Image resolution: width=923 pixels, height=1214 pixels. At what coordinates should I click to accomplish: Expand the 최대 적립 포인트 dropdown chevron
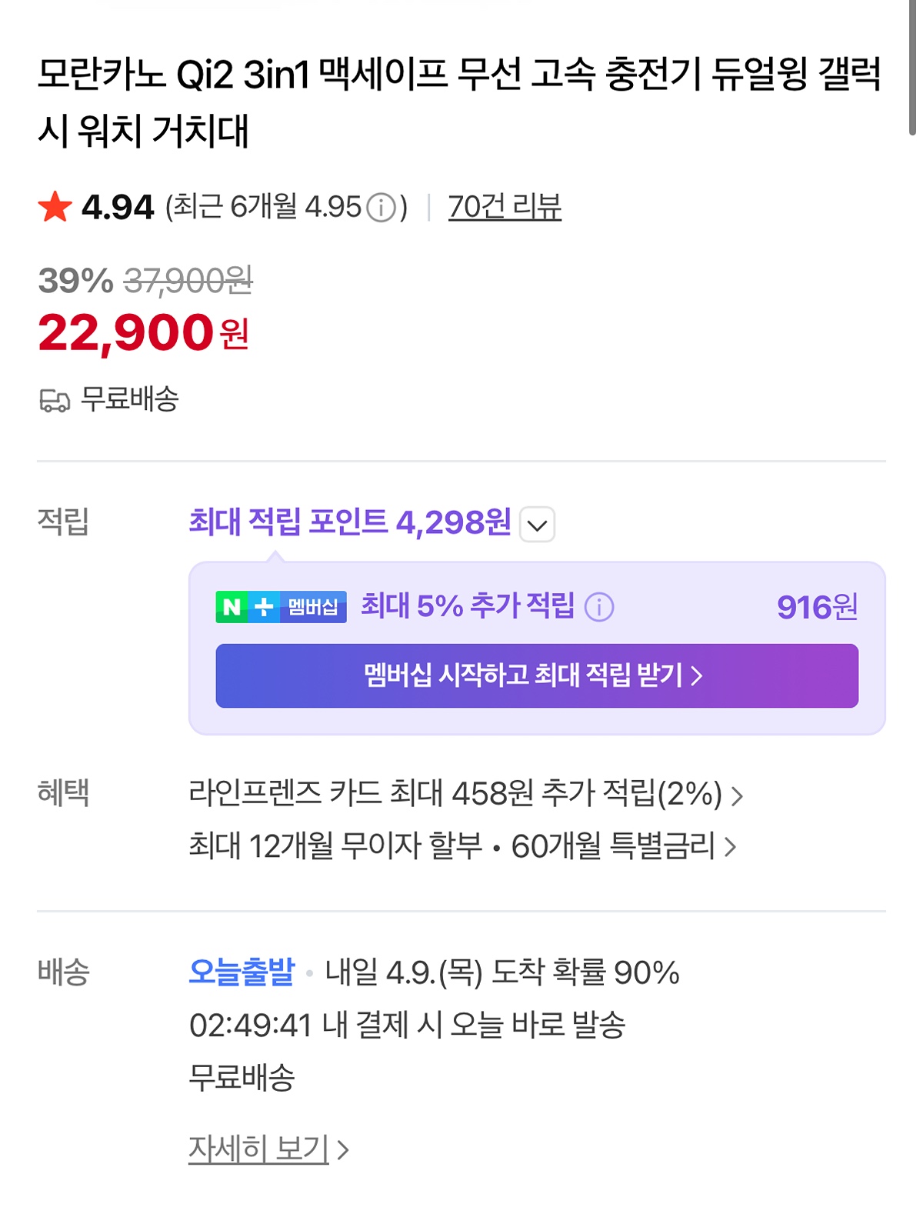coord(537,525)
